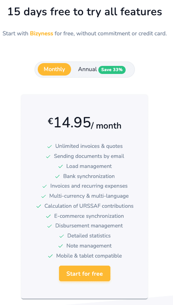Click the €14.95 / month price

coord(85,123)
